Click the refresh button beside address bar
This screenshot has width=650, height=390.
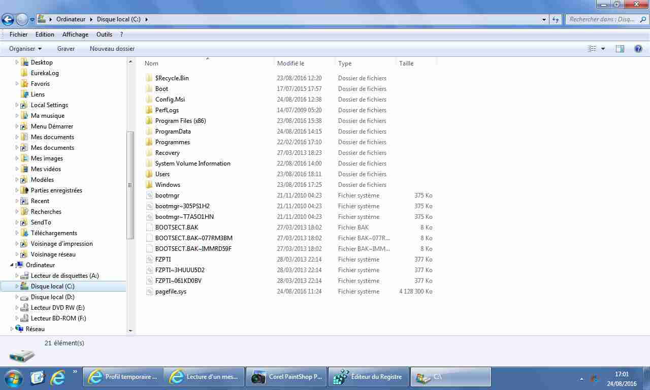(556, 19)
